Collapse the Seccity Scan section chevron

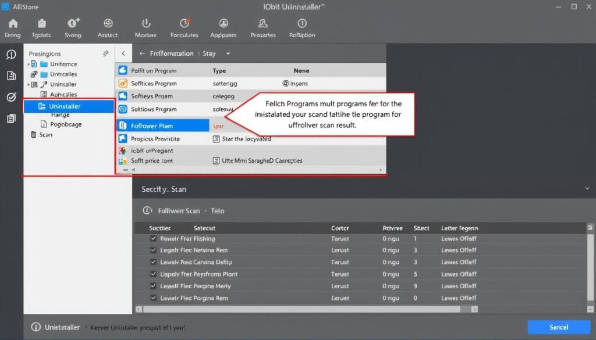(x=587, y=188)
